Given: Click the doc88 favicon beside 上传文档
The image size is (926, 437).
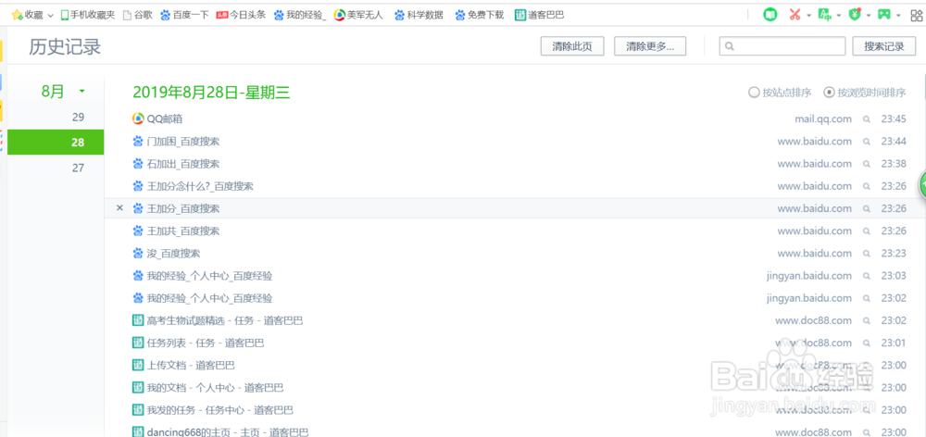Looking at the screenshot, I should (138, 365).
